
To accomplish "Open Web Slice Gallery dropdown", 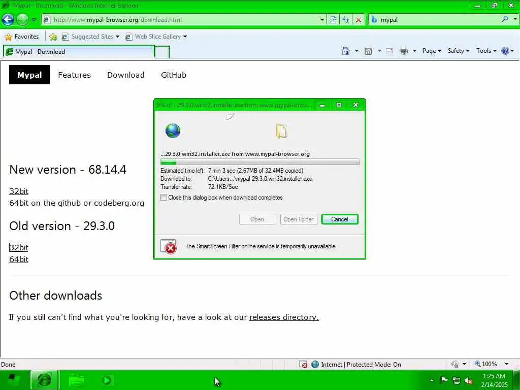I will pos(155,37).
